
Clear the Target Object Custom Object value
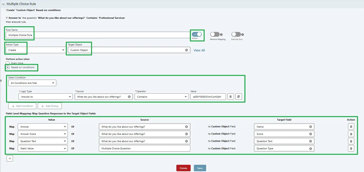(x=186, y=50)
